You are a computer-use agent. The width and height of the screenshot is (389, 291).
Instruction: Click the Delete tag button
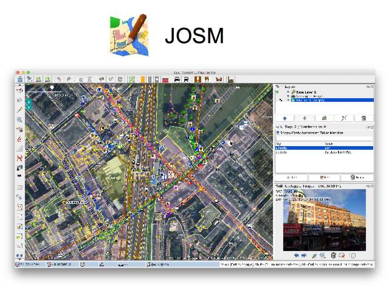(357, 178)
